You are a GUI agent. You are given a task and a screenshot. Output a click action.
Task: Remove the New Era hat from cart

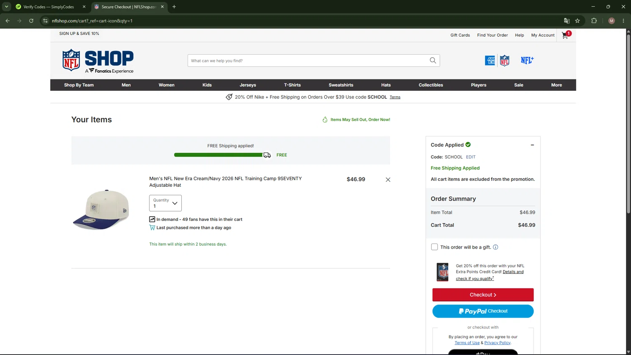pyautogui.click(x=388, y=180)
